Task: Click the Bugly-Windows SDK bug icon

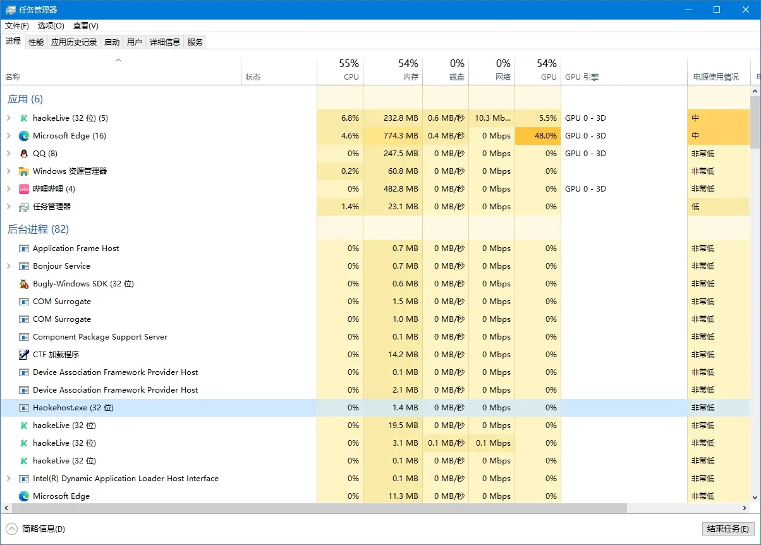Action: tap(24, 284)
